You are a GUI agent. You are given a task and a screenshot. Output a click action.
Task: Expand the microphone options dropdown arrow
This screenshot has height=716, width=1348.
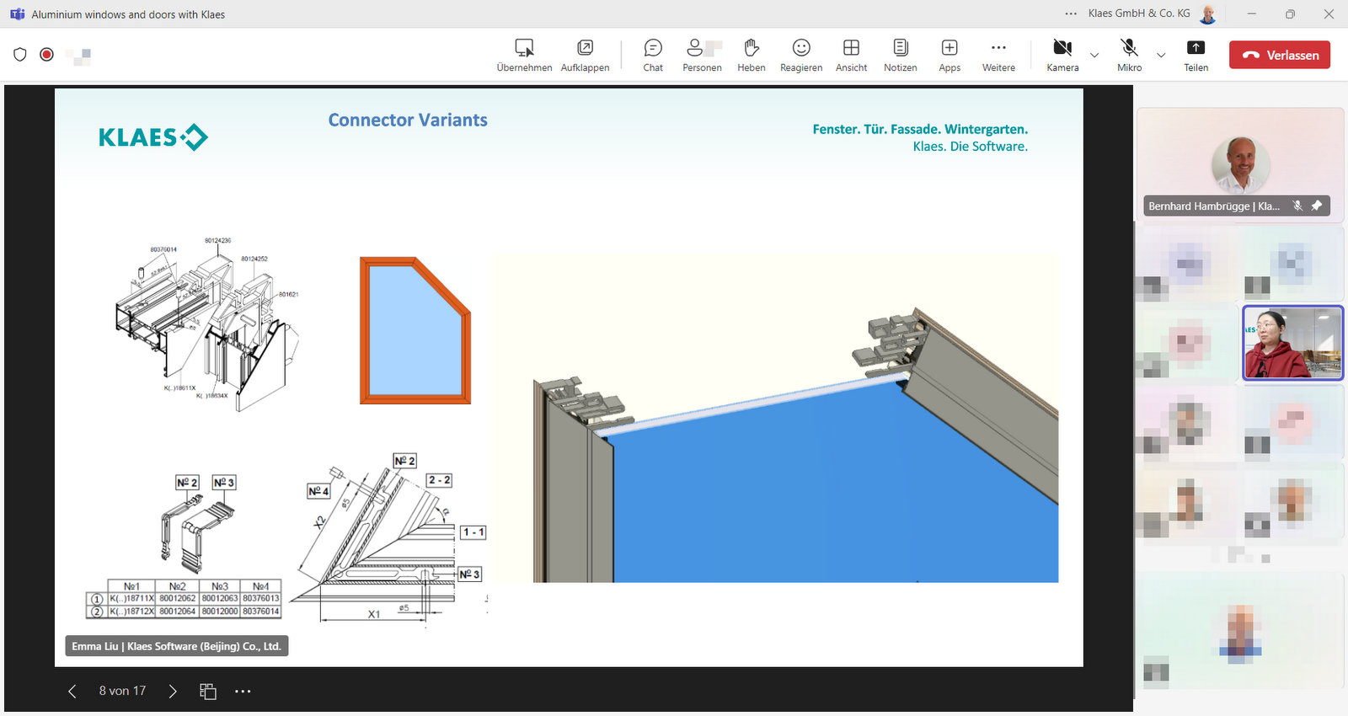tap(1161, 56)
